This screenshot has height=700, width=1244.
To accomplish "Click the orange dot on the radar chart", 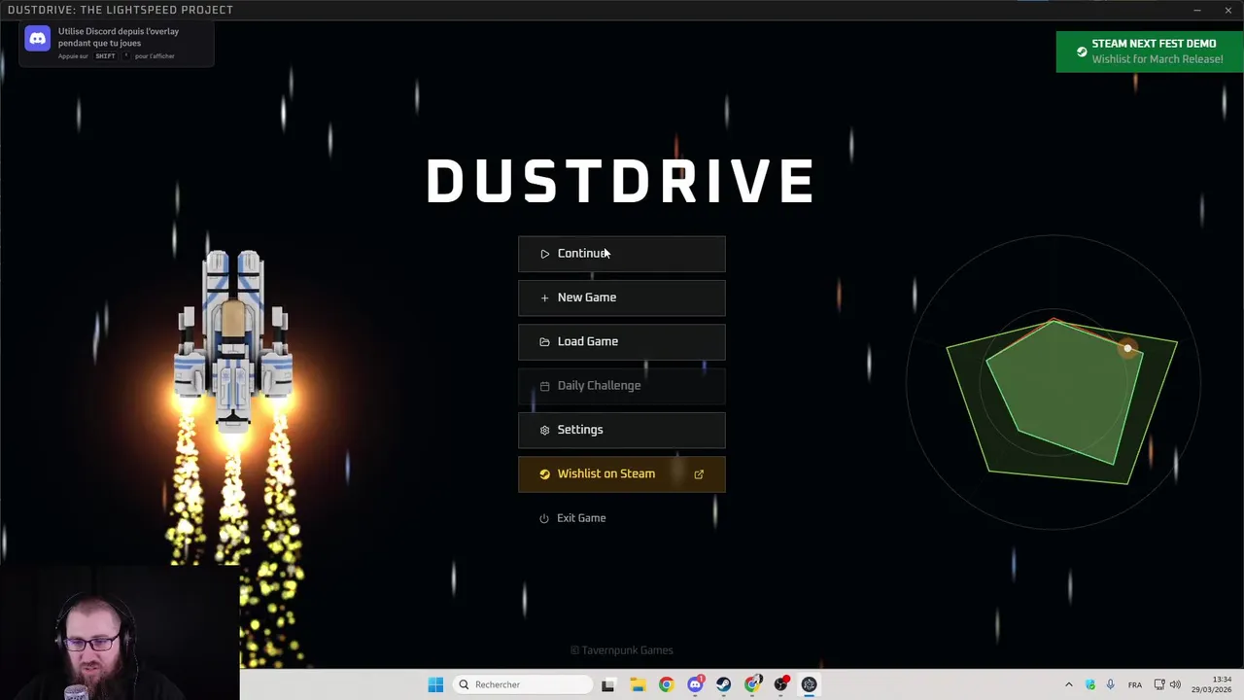I will (x=1127, y=348).
